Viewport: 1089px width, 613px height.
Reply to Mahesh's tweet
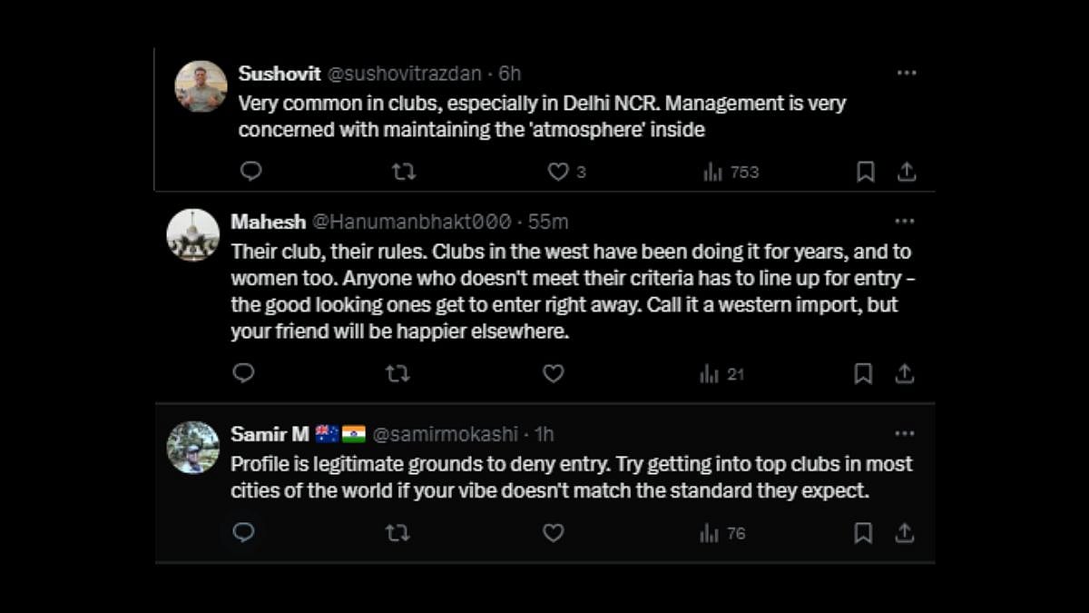(243, 373)
